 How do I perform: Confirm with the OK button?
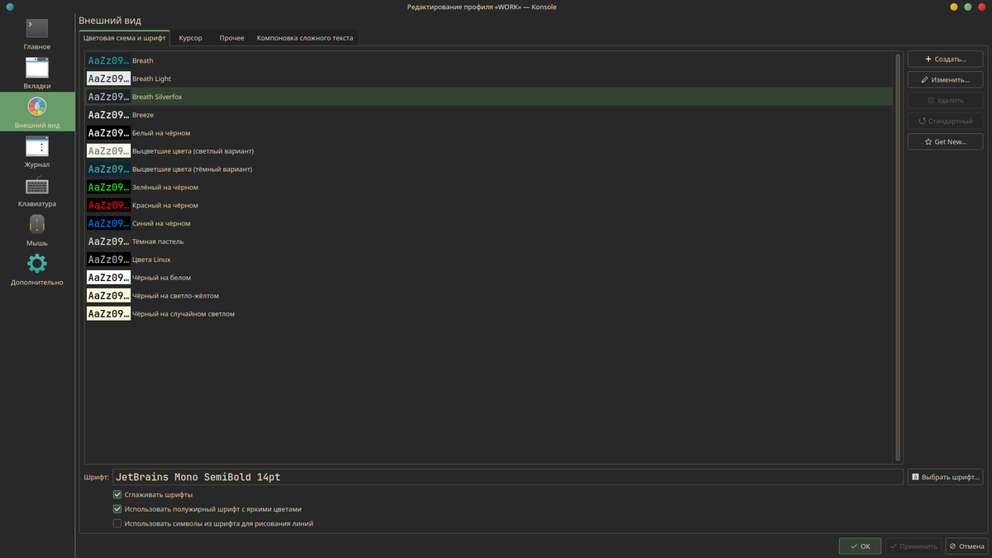pos(860,546)
